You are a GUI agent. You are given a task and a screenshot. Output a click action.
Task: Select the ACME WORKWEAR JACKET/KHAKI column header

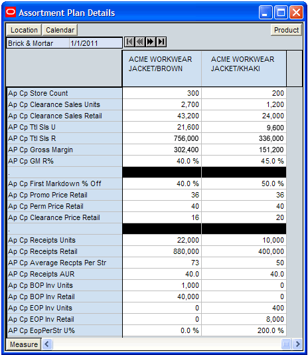click(x=244, y=68)
